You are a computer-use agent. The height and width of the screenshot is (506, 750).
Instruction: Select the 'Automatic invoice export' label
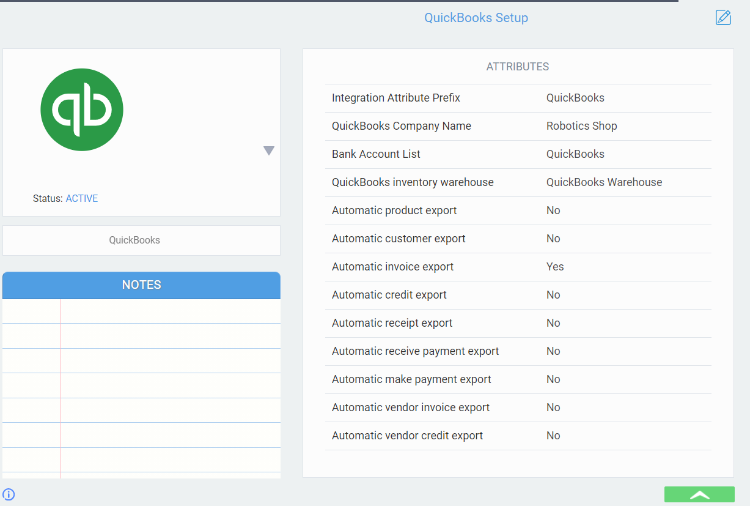tap(393, 267)
